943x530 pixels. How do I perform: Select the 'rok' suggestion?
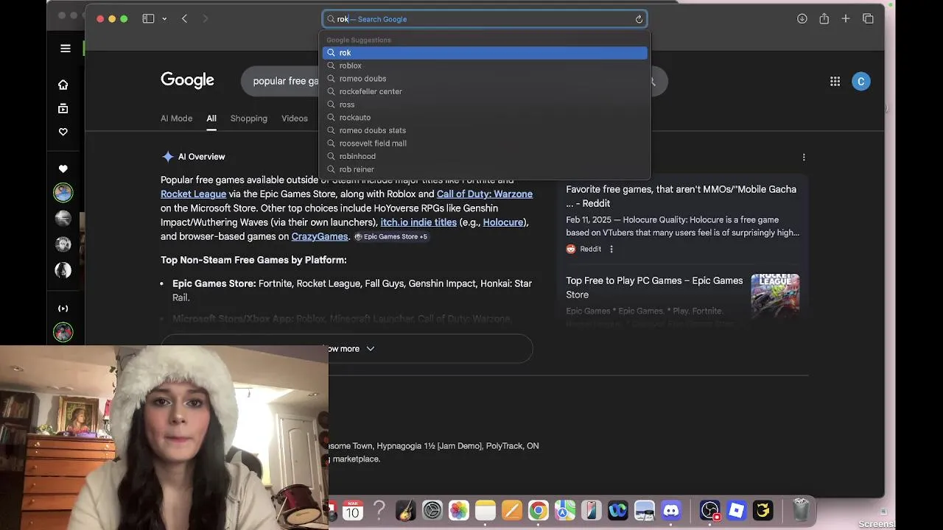pyautogui.click(x=485, y=53)
